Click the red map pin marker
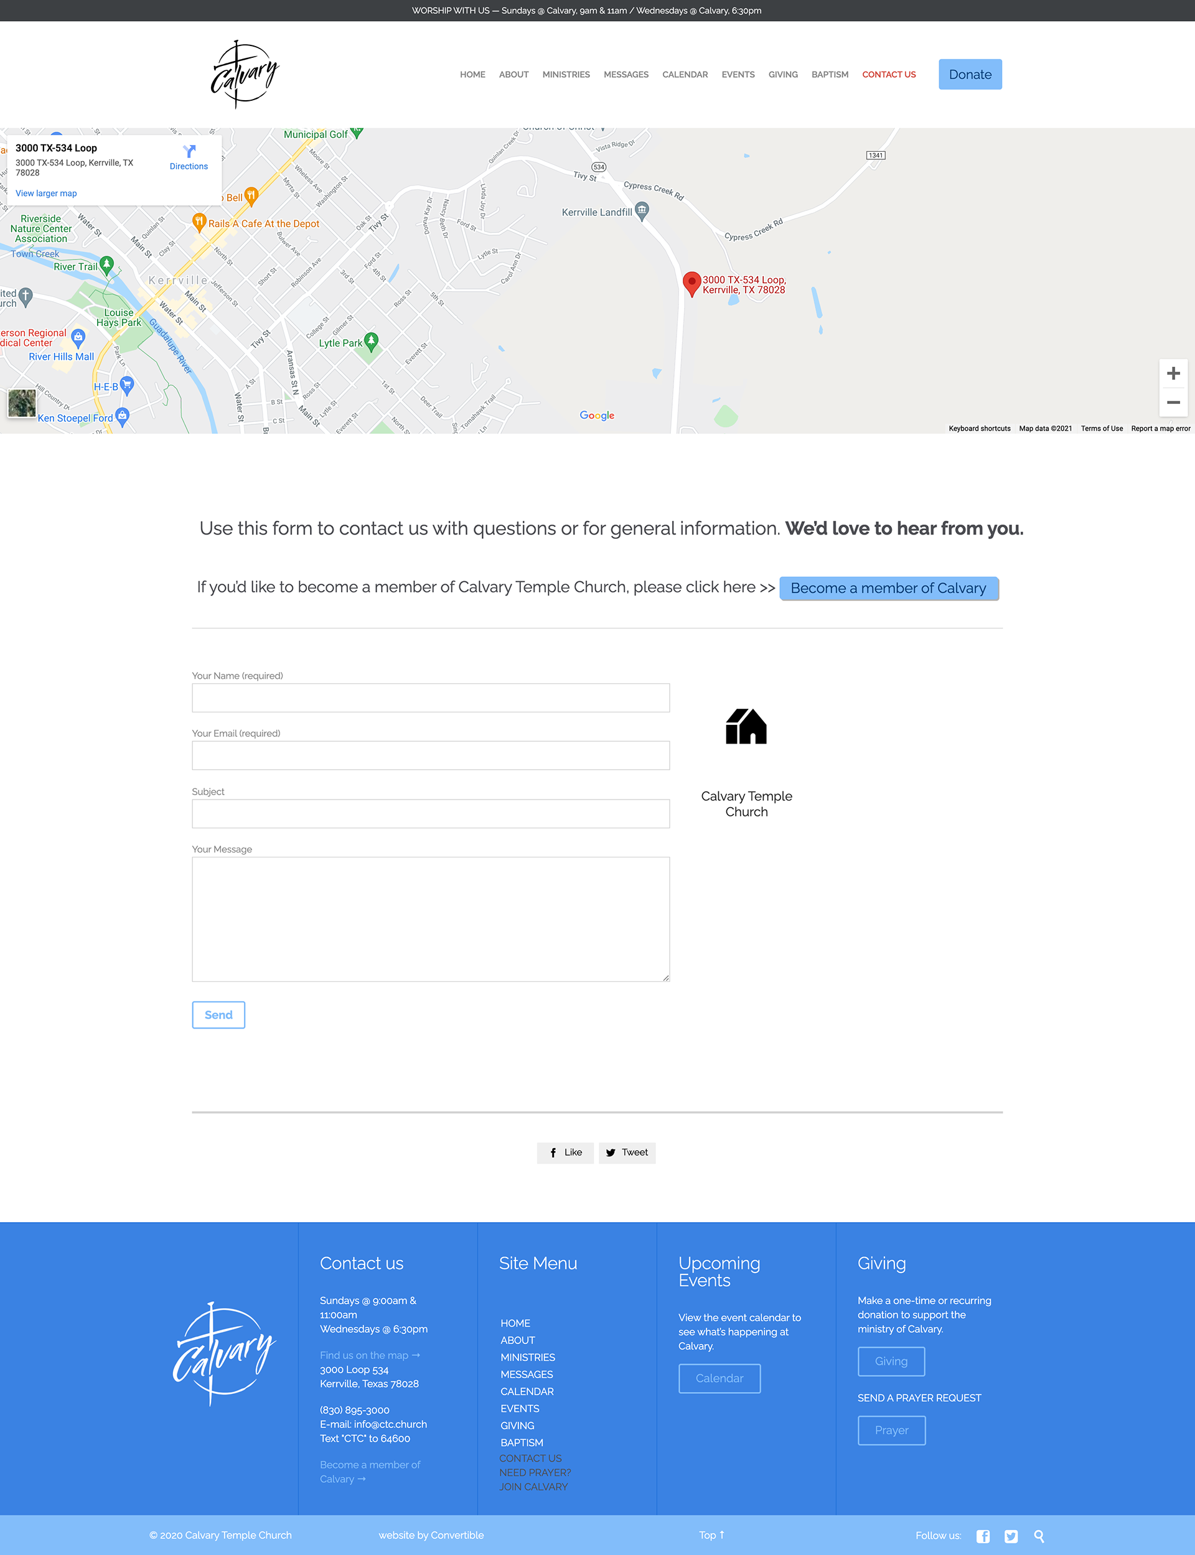1195x1555 pixels. click(x=691, y=283)
